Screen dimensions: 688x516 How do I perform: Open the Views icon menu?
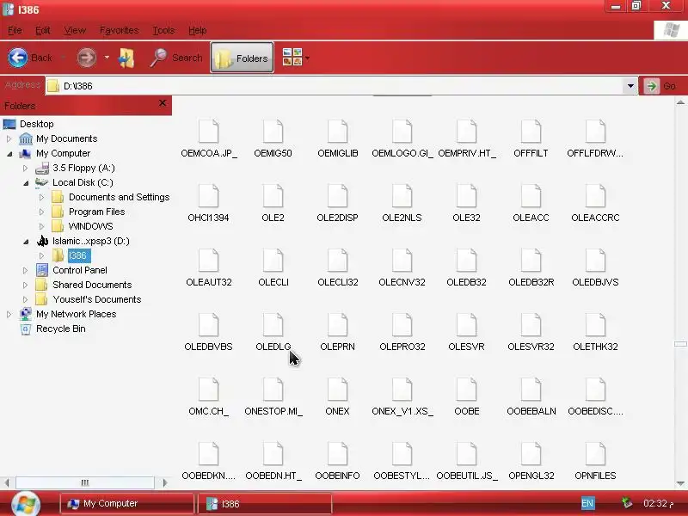click(292, 58)
